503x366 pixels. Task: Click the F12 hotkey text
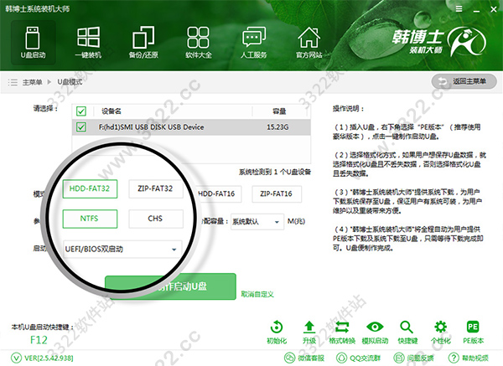(x=39, y=340)
